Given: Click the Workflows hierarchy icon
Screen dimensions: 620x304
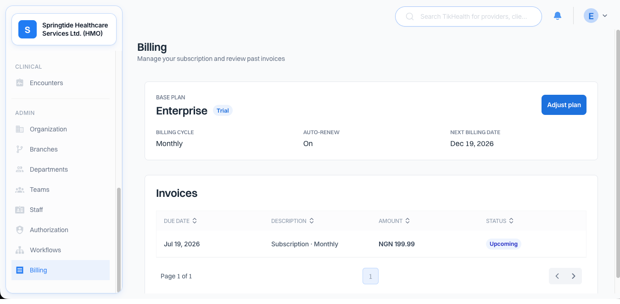Looking at the screenshot, I should pos(20,250).
